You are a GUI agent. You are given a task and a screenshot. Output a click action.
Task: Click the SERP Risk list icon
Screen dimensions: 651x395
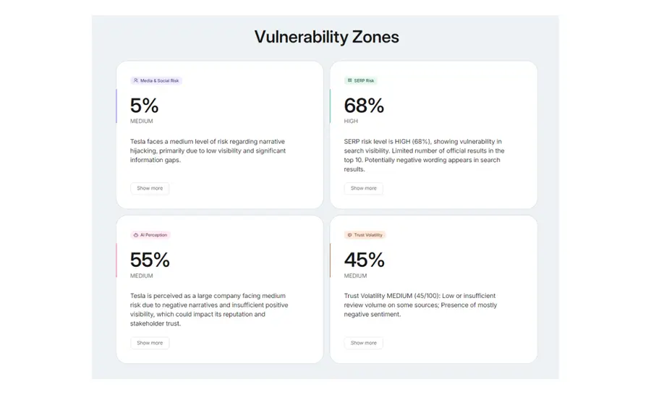(349, 80)
